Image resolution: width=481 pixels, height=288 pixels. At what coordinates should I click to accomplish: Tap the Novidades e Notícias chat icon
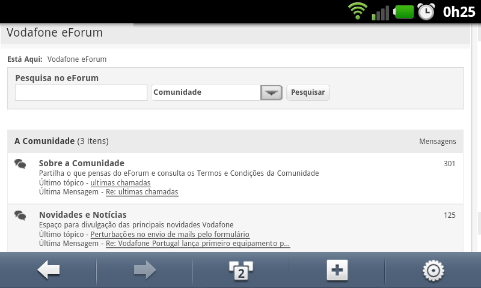[20, 216]
